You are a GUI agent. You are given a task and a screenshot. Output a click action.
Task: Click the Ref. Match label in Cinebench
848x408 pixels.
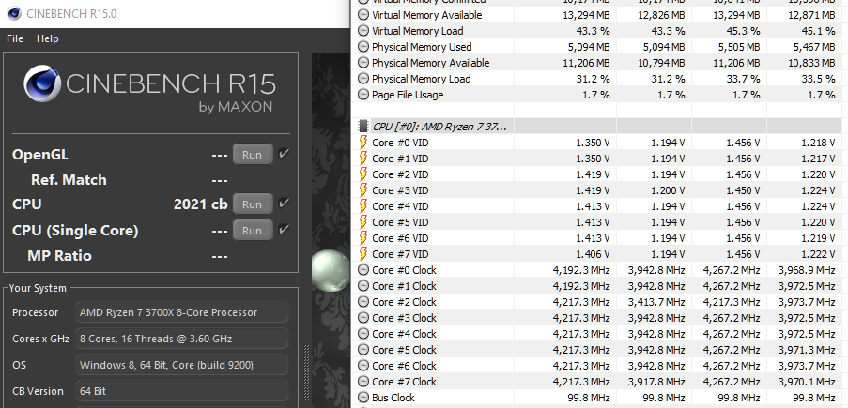click(x=69, y=179)
